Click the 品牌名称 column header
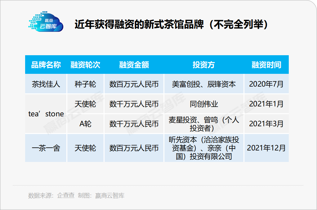The height and width of the screenshot is (210, 317). [46, 65]
